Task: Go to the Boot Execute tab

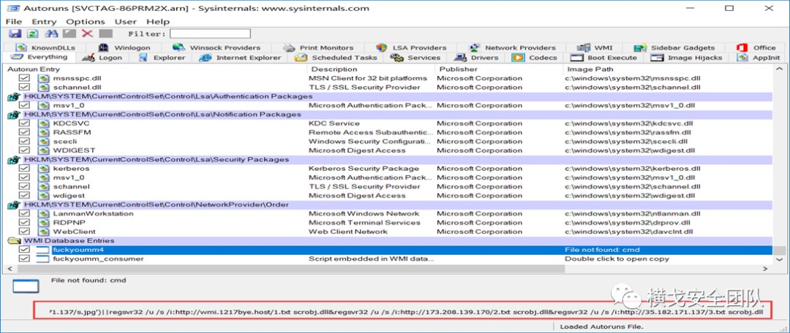Action: tap(604, 58)
